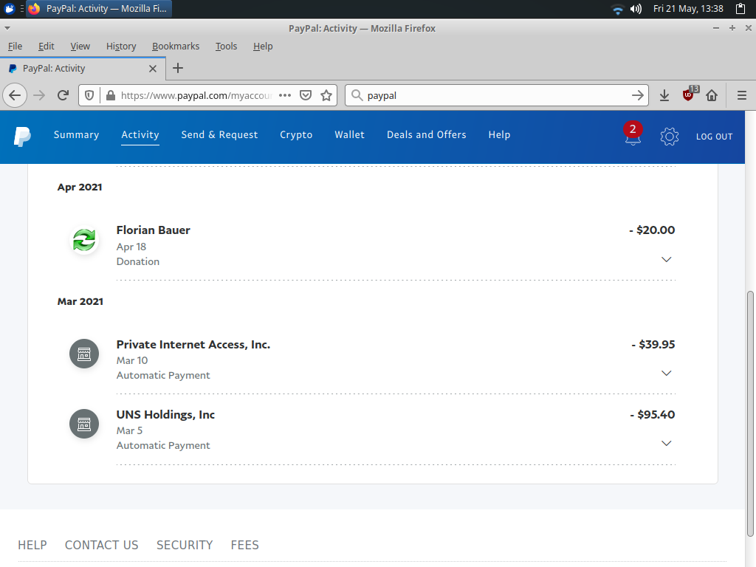Click the Firefox taskbar window button

pyautogui.click(x=99, y=9)
